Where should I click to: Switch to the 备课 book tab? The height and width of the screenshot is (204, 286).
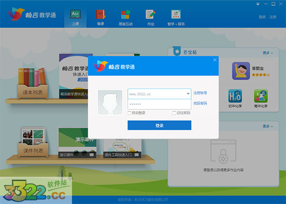(x=101, y=18)
